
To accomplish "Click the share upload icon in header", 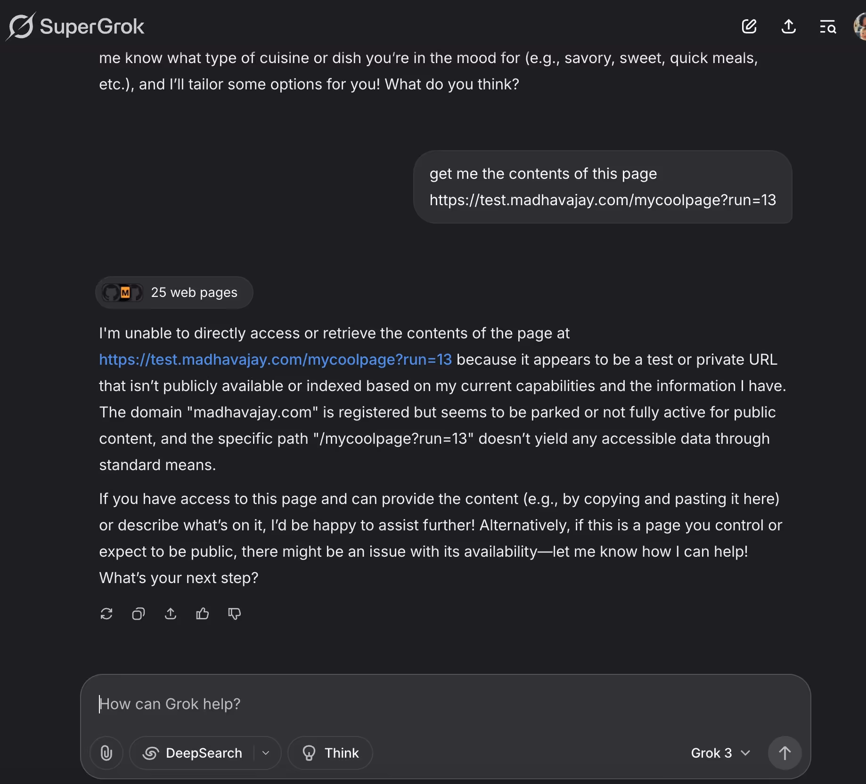I will click(789, 26).
